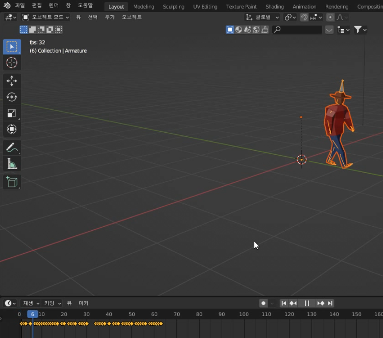Click the Blender logo menu icon
383x338 pixels.
pyautogui.click(x=7, y=6)
